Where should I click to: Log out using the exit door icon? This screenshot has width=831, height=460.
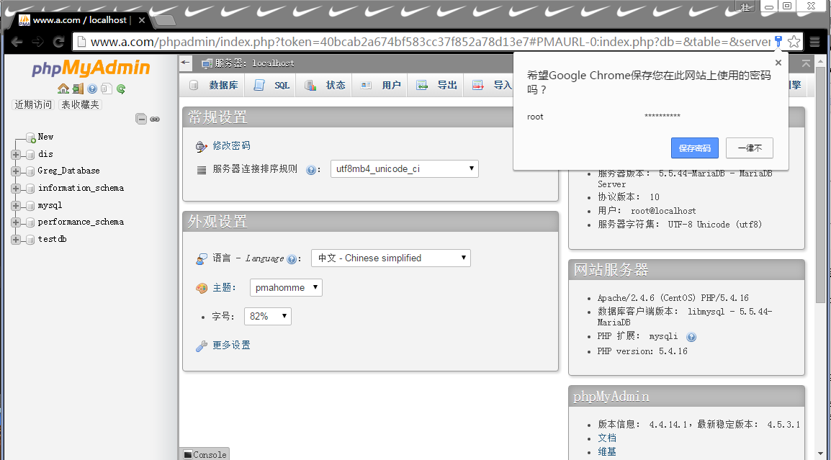point(78,89)
